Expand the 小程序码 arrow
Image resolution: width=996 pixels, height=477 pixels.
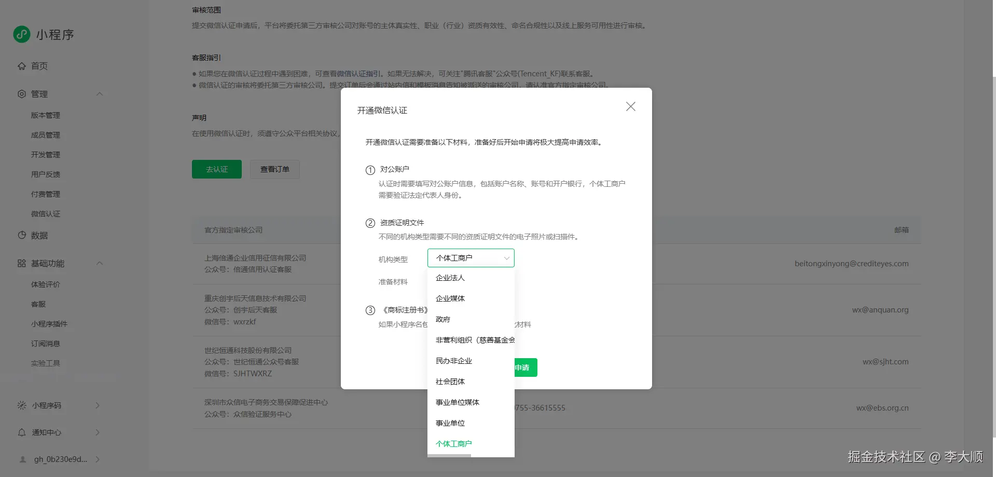(98, 405)
